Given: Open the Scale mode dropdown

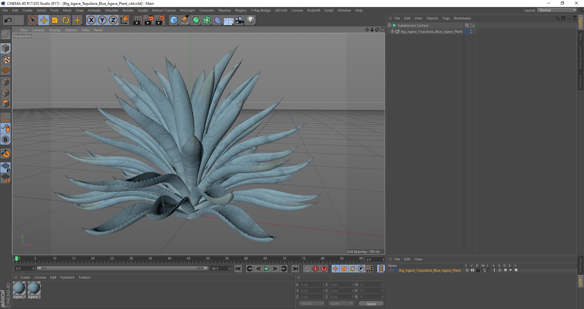Looking at the screenshot, I should point(341,304).
